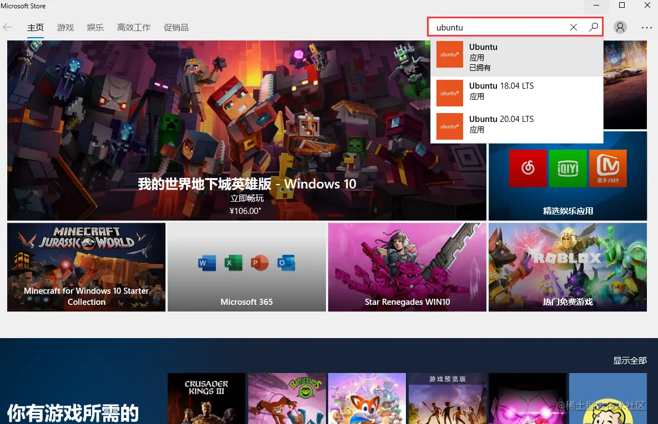Open the 游戏预览版 game cover
Image resolution: width=658 pixels, height=424 pixels.
(448, 399)
